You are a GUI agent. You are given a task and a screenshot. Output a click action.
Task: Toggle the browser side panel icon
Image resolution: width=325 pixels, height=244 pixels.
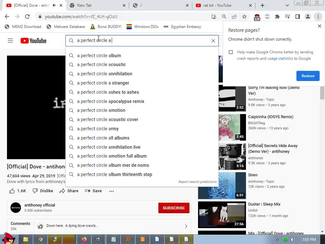[x=298, y=17]
